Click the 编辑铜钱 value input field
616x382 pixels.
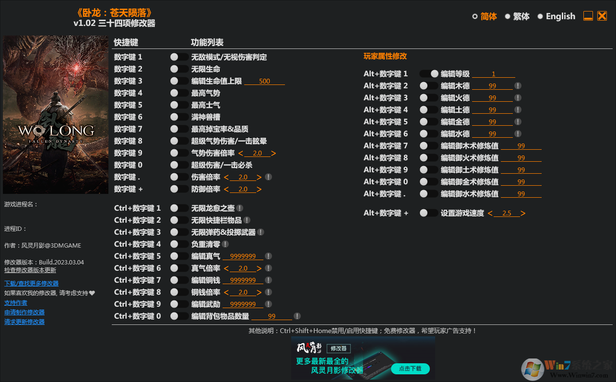(x=242, y=280)
